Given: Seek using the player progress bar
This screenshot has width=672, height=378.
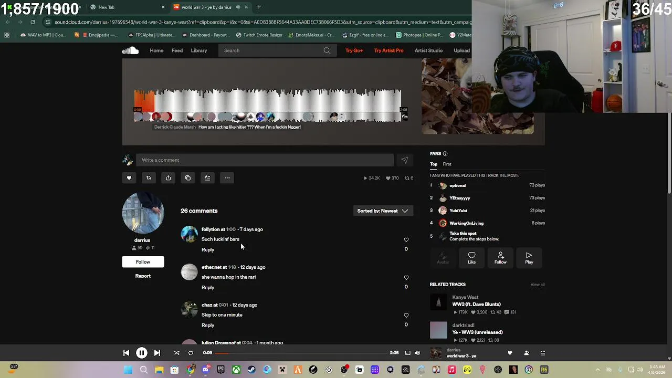Looking at the screenshot, I should point(302,353).
